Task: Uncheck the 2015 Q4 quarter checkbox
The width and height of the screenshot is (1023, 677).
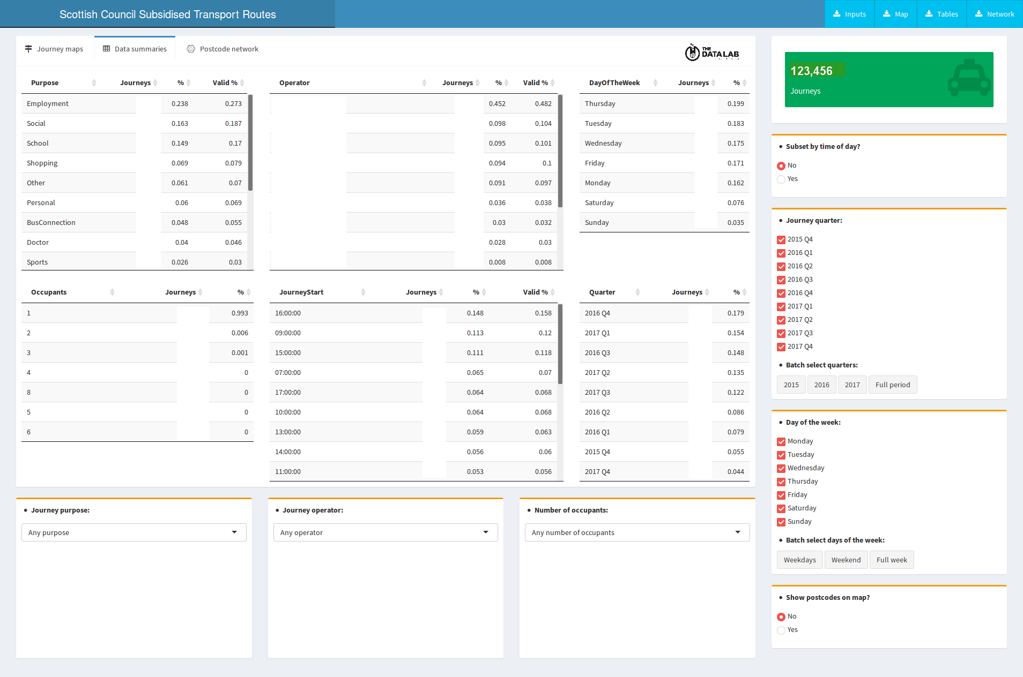Action: (x=781, y=239)
